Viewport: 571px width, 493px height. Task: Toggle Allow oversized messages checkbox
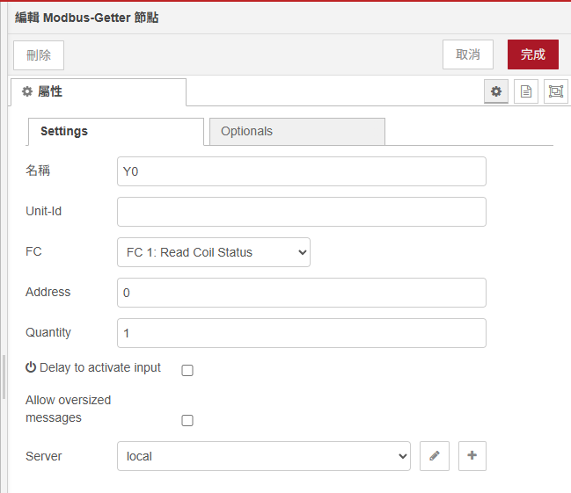187,420
